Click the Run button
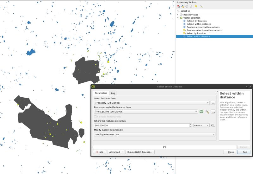Image resolution: width=253 pixels, height=174 pixels. (x=244, y=152)
